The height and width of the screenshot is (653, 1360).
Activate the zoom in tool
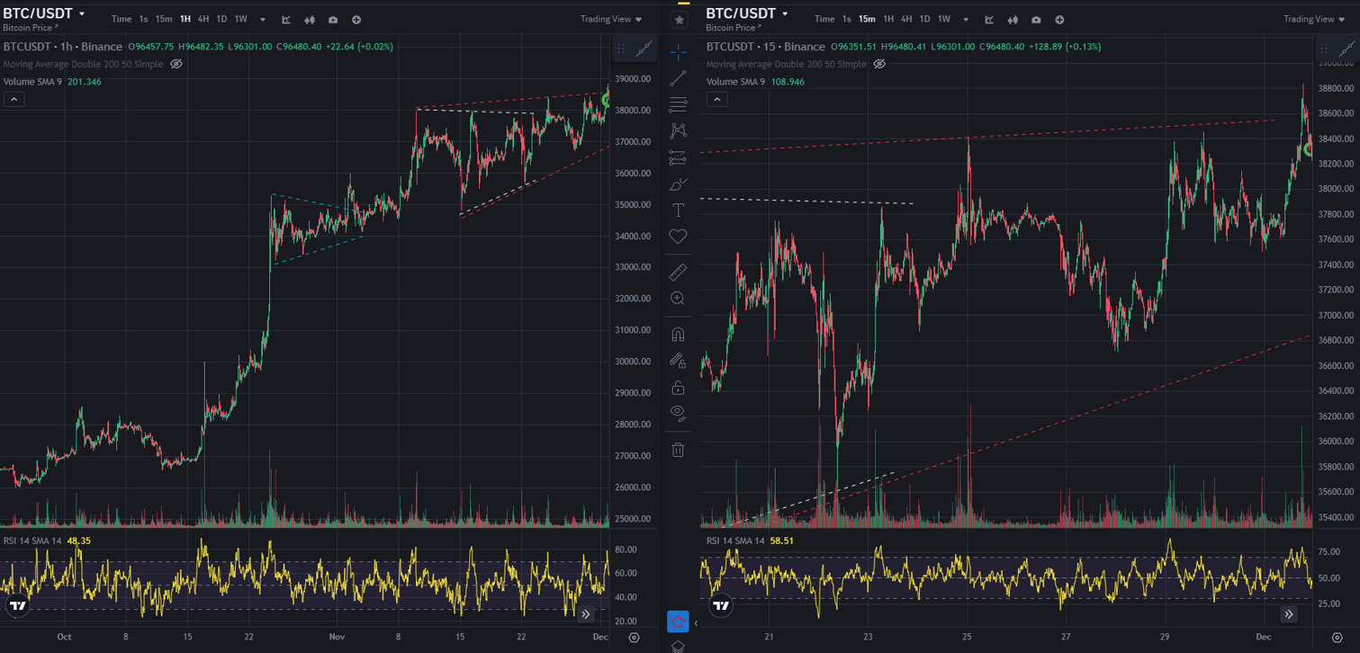[x=678, y=299]
